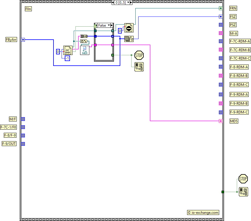The width and height of the screenshot is (251, 221).
Task: Click the -1 numeric constant
Action: click(67, 58)
